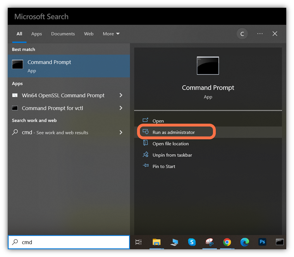Switch to the Documents tab
This screenshot has width=294, height=257.
pyautogui.click(x=63, y=34)
